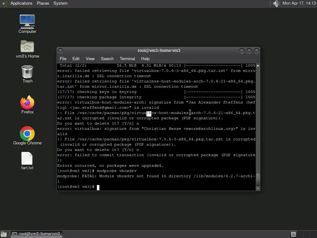The height and width of the screenshot is (238, 317).
Task: Open the terminal File menu
Action: point(63,59)
